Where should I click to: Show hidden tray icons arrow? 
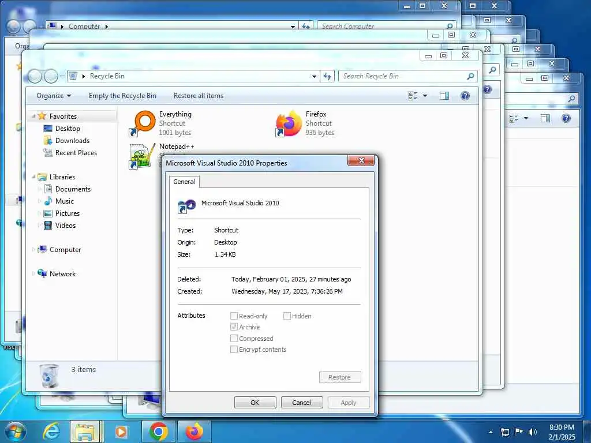point(491,432)
